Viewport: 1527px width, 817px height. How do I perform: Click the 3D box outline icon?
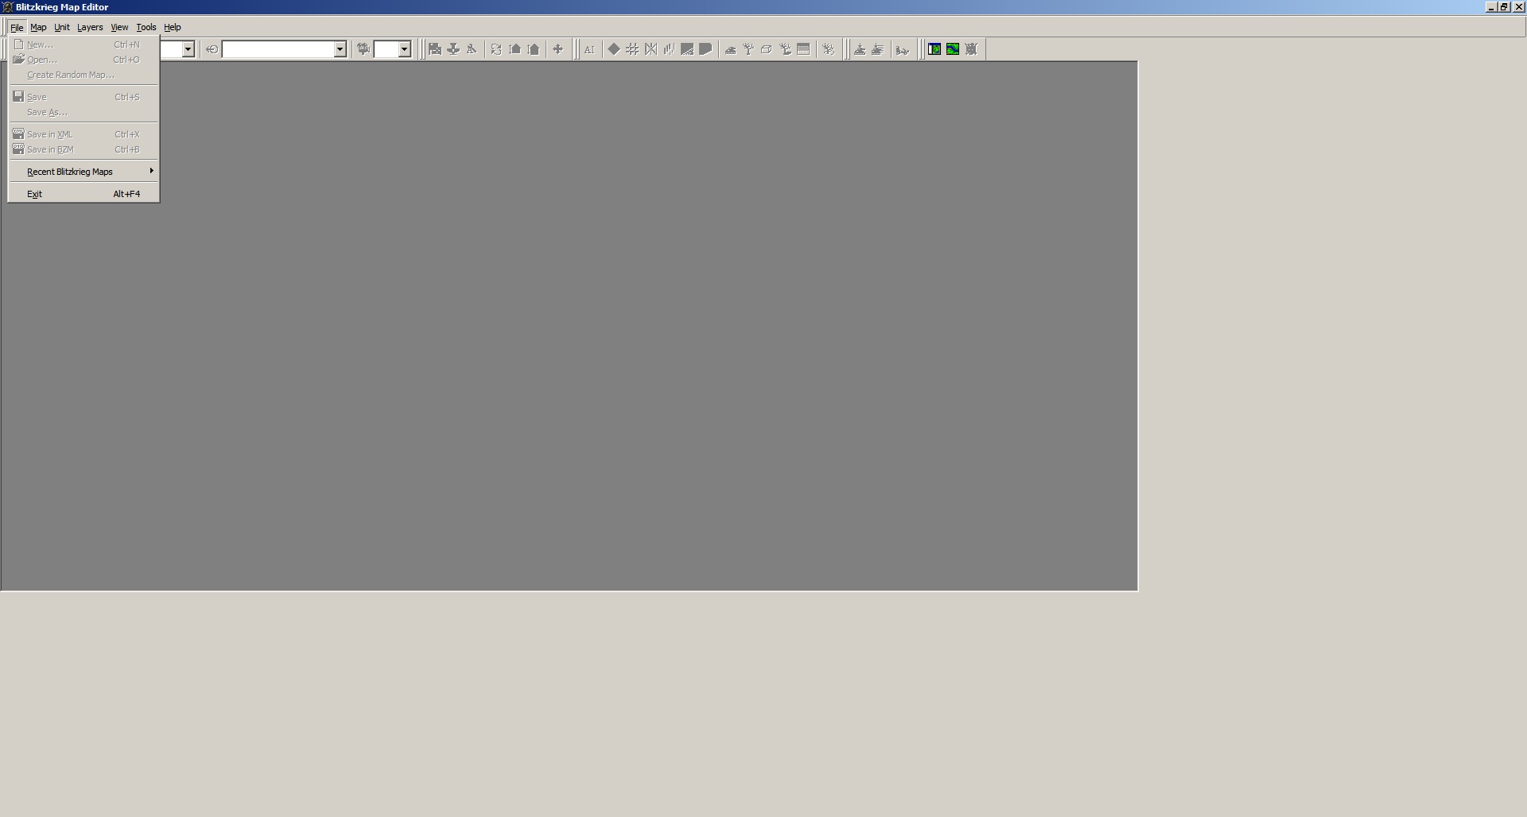[x=767, y=49]
